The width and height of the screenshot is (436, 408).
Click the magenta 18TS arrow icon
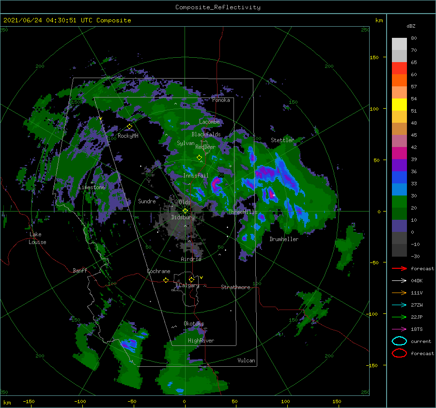[x=399, y=329]
